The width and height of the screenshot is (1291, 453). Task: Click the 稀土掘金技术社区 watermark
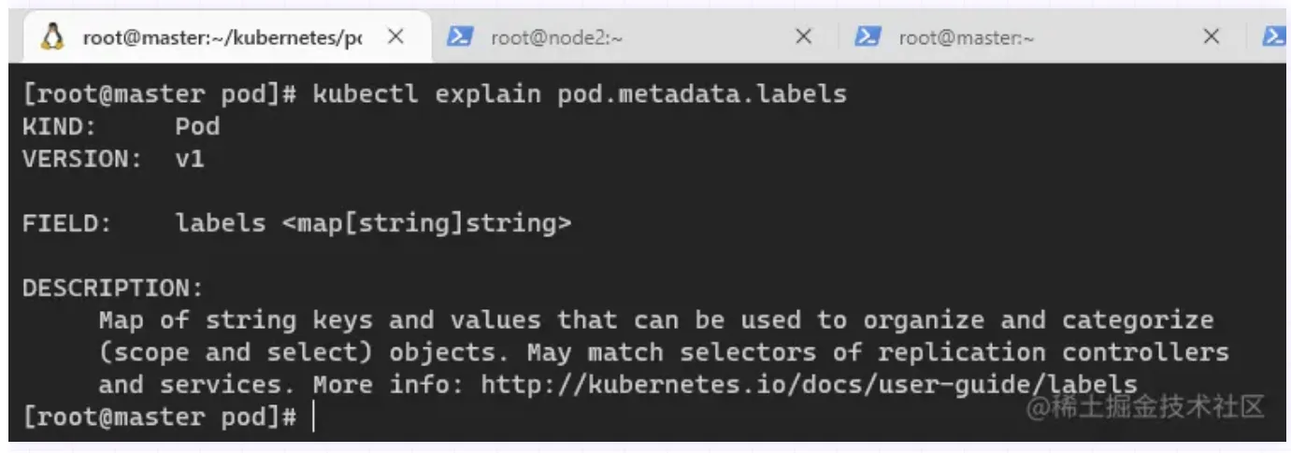(1145, 407)
